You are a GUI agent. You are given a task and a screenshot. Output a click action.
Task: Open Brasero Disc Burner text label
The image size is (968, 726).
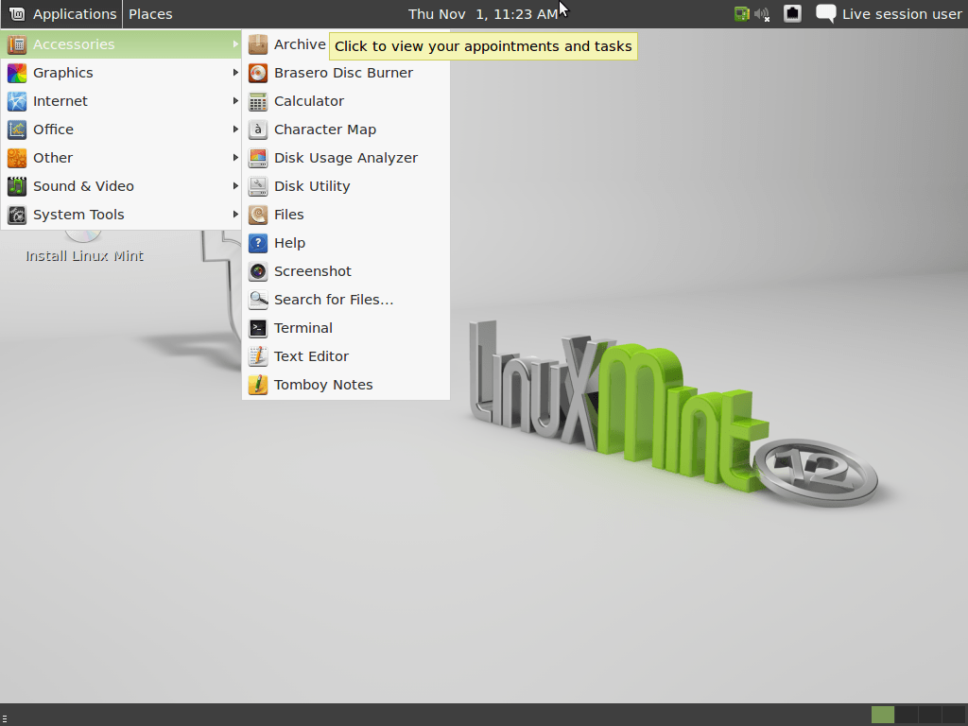[344, 73]
